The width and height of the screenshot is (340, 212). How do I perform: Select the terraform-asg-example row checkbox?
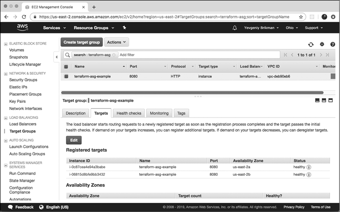[66, 76]
